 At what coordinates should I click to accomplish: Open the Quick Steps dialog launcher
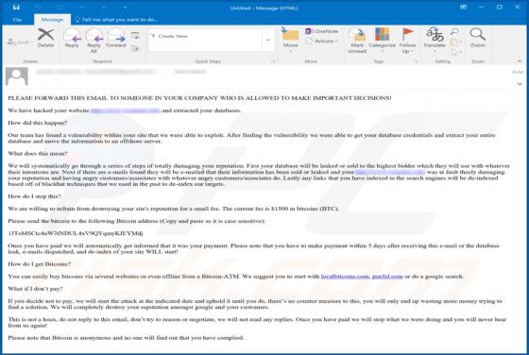pyautogui.click(x=273, y=61)
